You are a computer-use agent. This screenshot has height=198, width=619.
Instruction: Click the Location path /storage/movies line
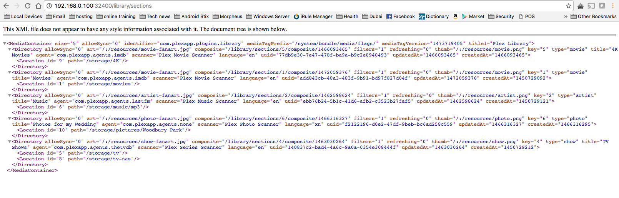coord(78,84)
